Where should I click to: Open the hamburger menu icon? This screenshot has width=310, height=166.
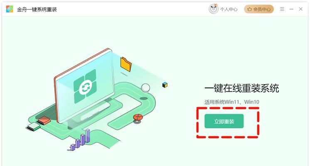tap(282, 9)
